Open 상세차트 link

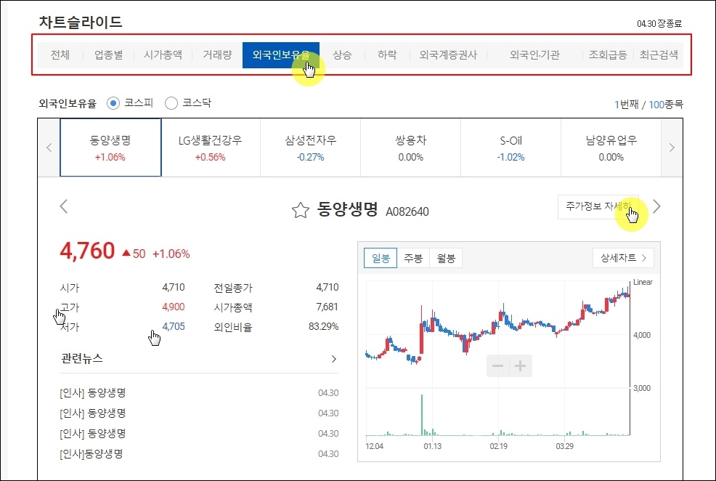click(x=623, y=258)
